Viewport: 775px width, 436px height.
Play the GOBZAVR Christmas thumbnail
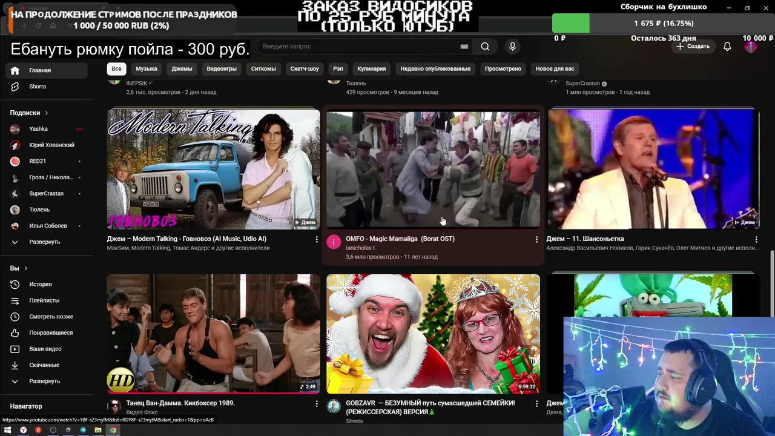pyautogui.click(x=433, y=334)
